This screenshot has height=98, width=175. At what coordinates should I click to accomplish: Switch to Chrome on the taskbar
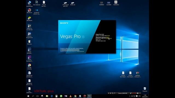(x=75, y=96)
